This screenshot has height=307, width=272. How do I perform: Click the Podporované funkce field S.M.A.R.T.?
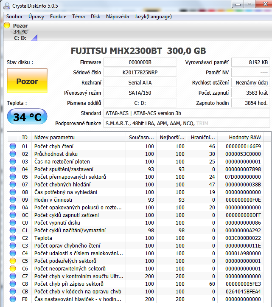click(x=187, y=123)
